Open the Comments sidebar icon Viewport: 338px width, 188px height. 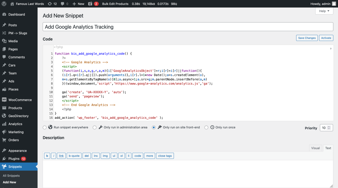click(x=4, y=57)
